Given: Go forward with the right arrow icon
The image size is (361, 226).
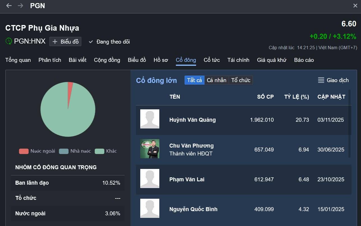Looking at the screenshot, I should 20,6.
